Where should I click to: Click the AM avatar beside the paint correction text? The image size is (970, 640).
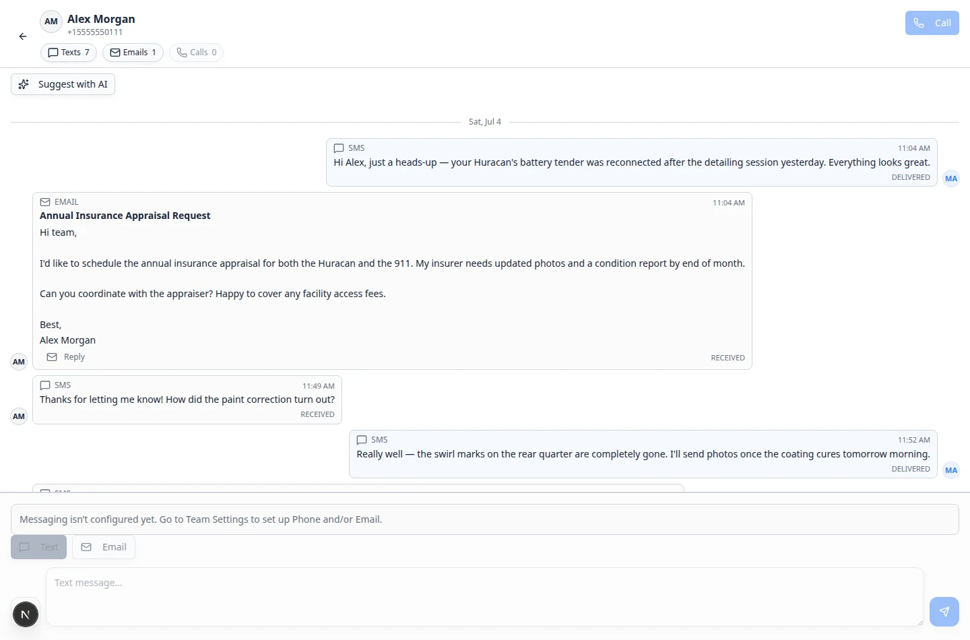click(x=19, y=416)
